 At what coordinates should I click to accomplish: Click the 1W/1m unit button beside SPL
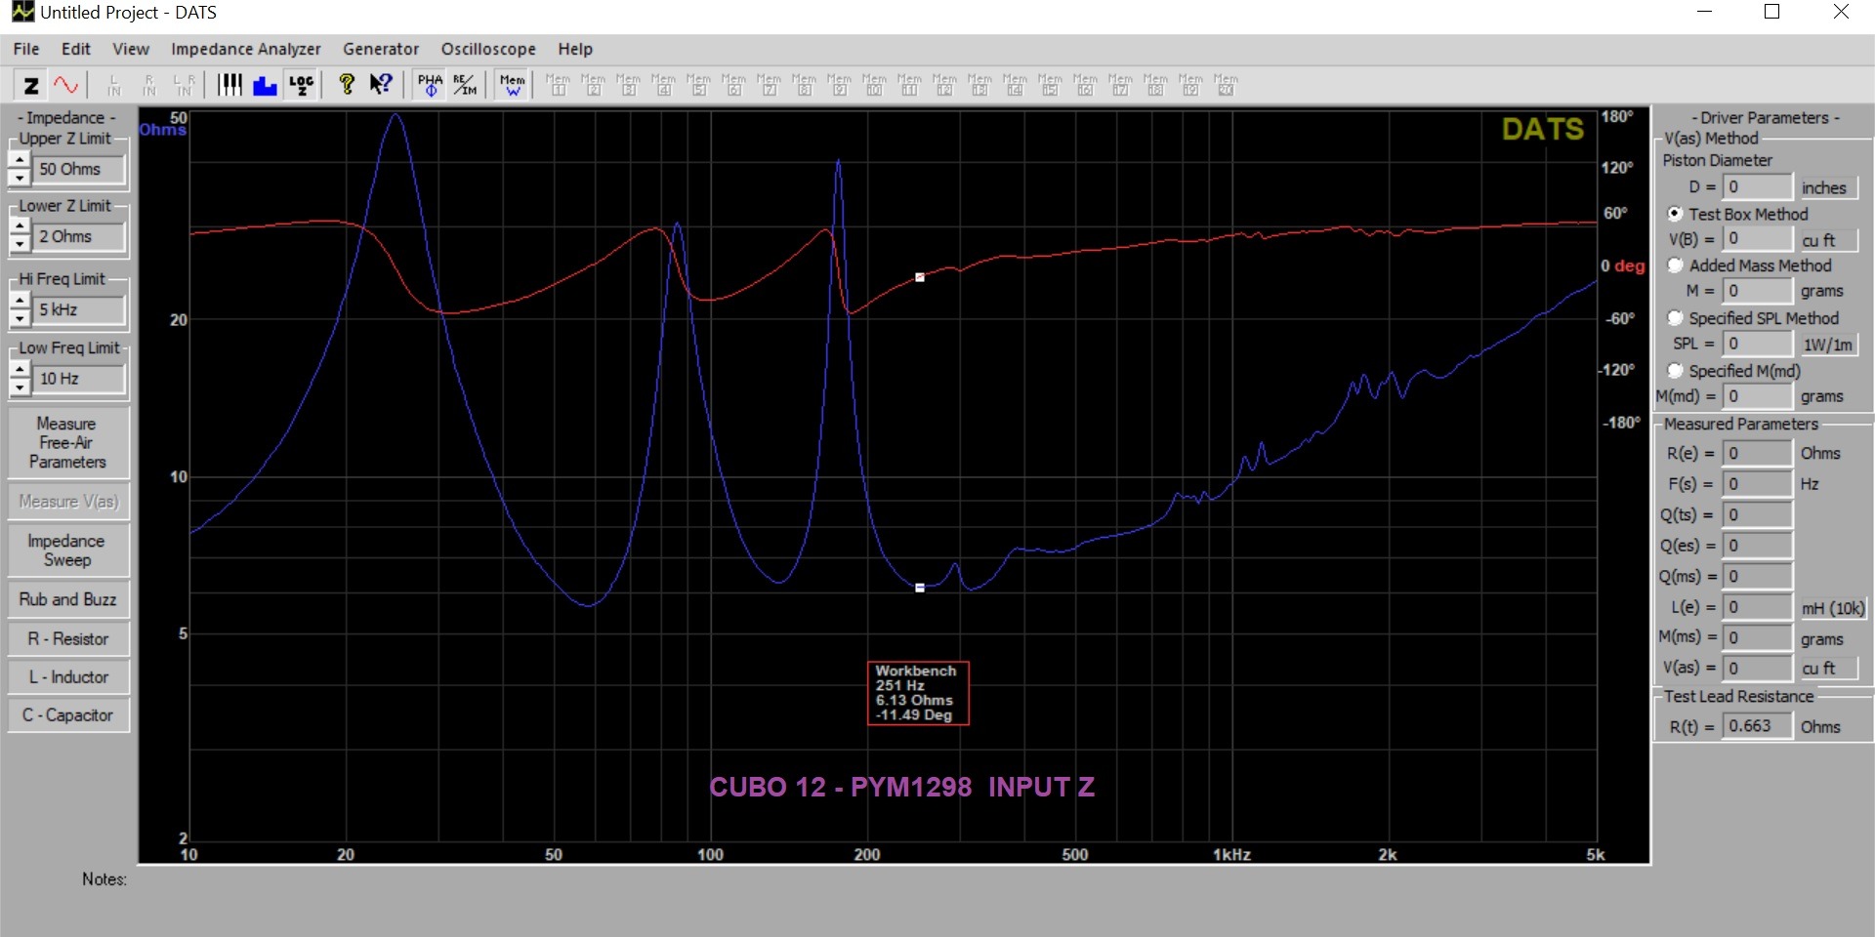[x=1827, y=345]
